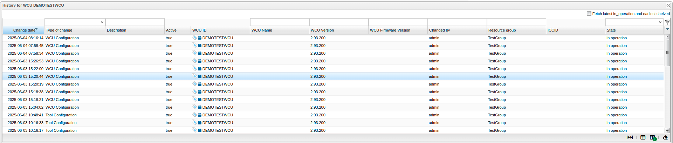Click the auto-fit column width icon
This screenshot has width=673, height=143.
click(x=630, y=137)
